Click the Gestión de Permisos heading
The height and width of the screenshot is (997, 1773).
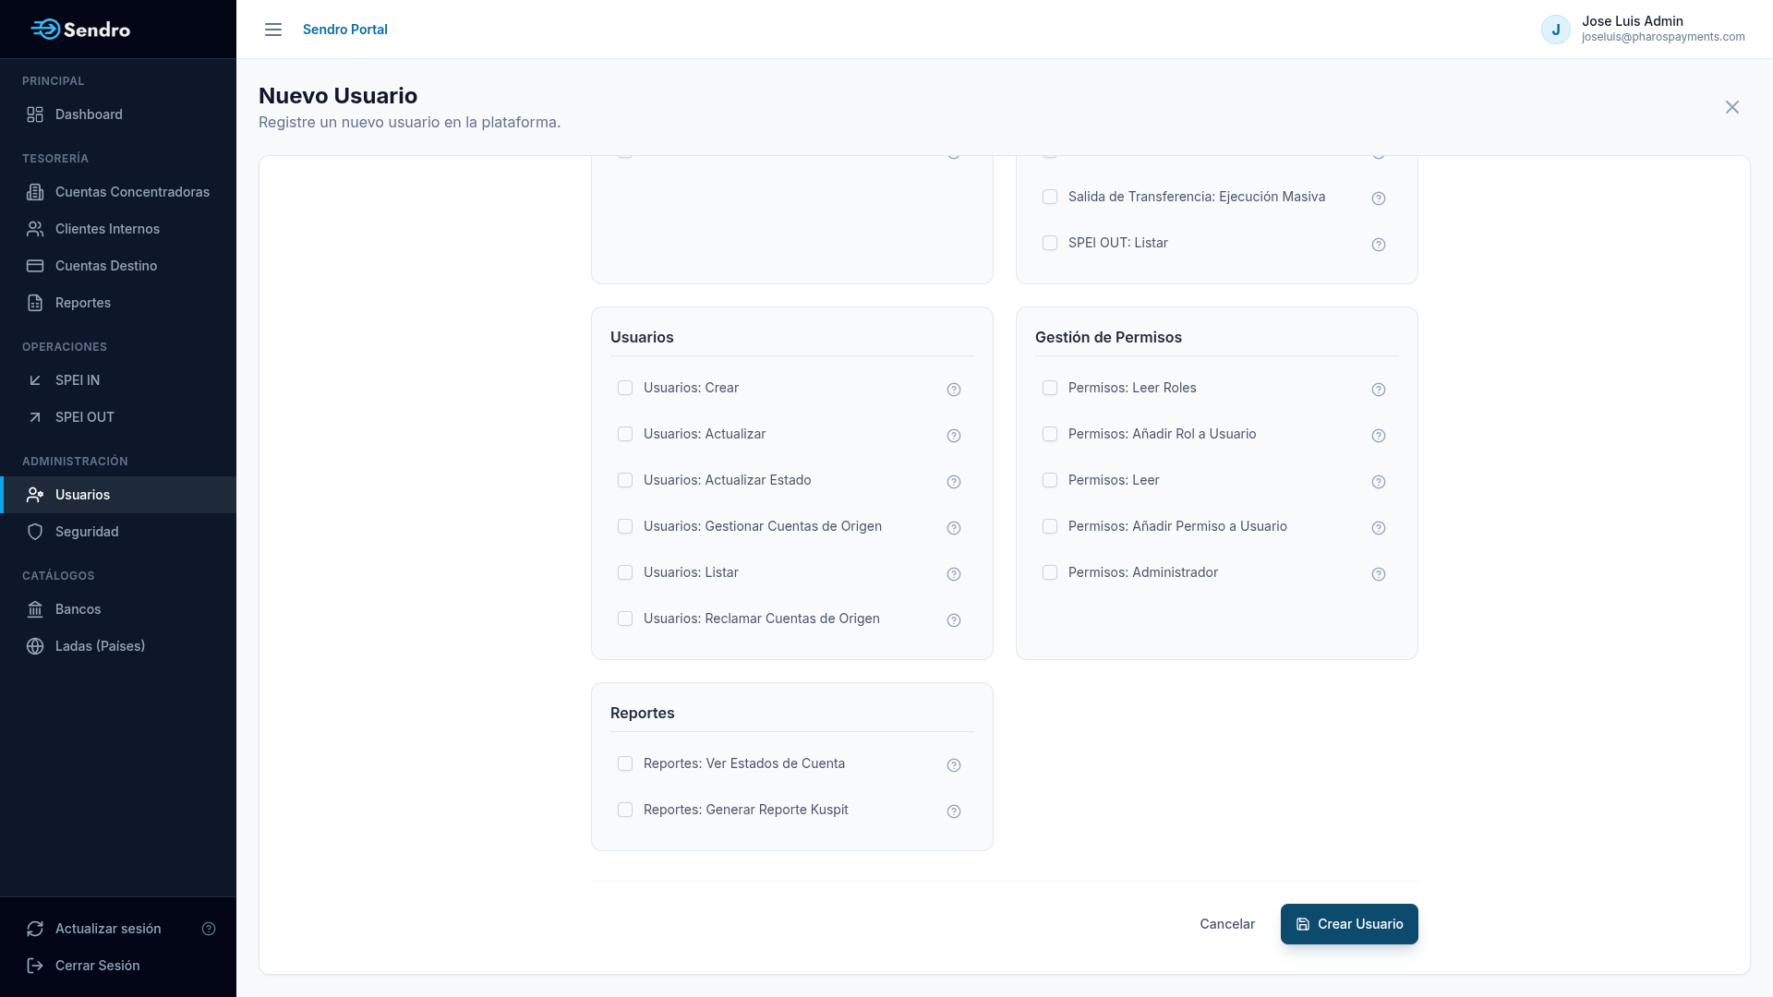point(1108,337)
